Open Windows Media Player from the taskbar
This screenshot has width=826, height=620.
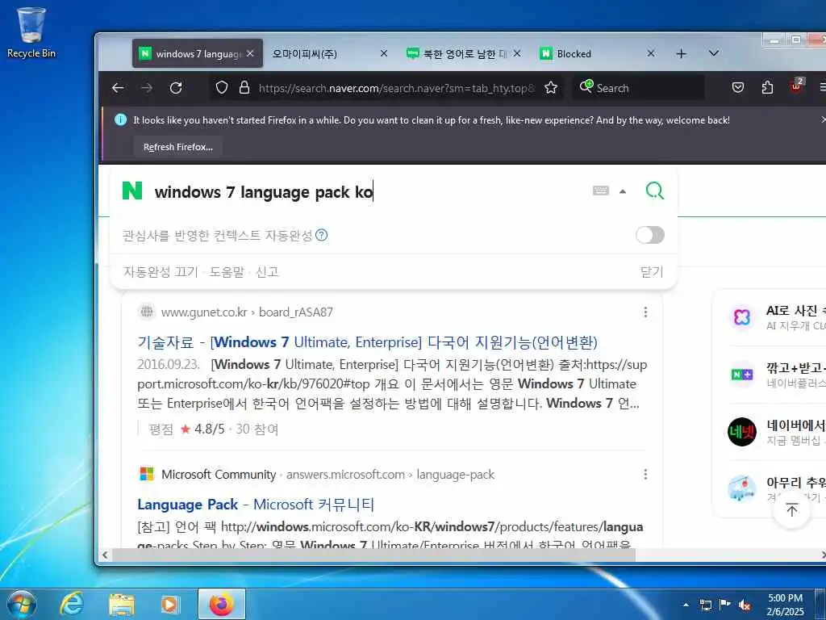pyautogui.click(x=170, y=605)
